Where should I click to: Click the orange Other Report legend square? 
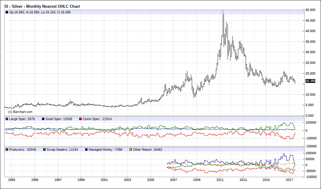(x=131, y=149)
